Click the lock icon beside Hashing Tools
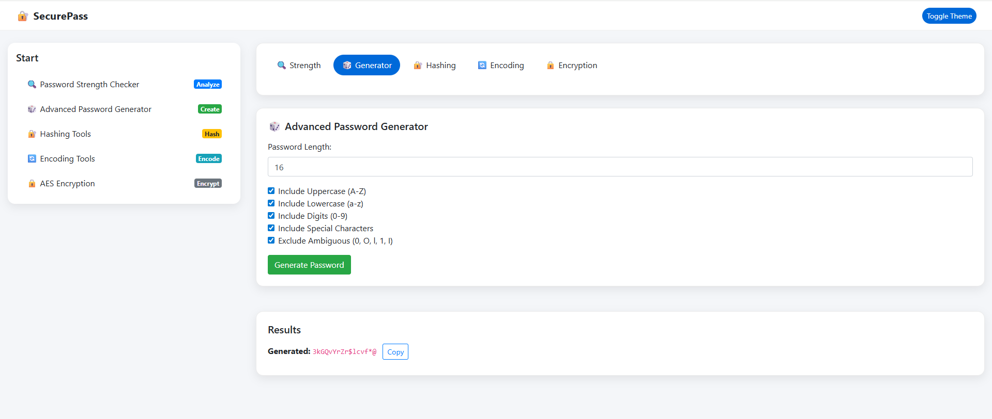Screen dimensions: 992x419 (x=32, y=134)
